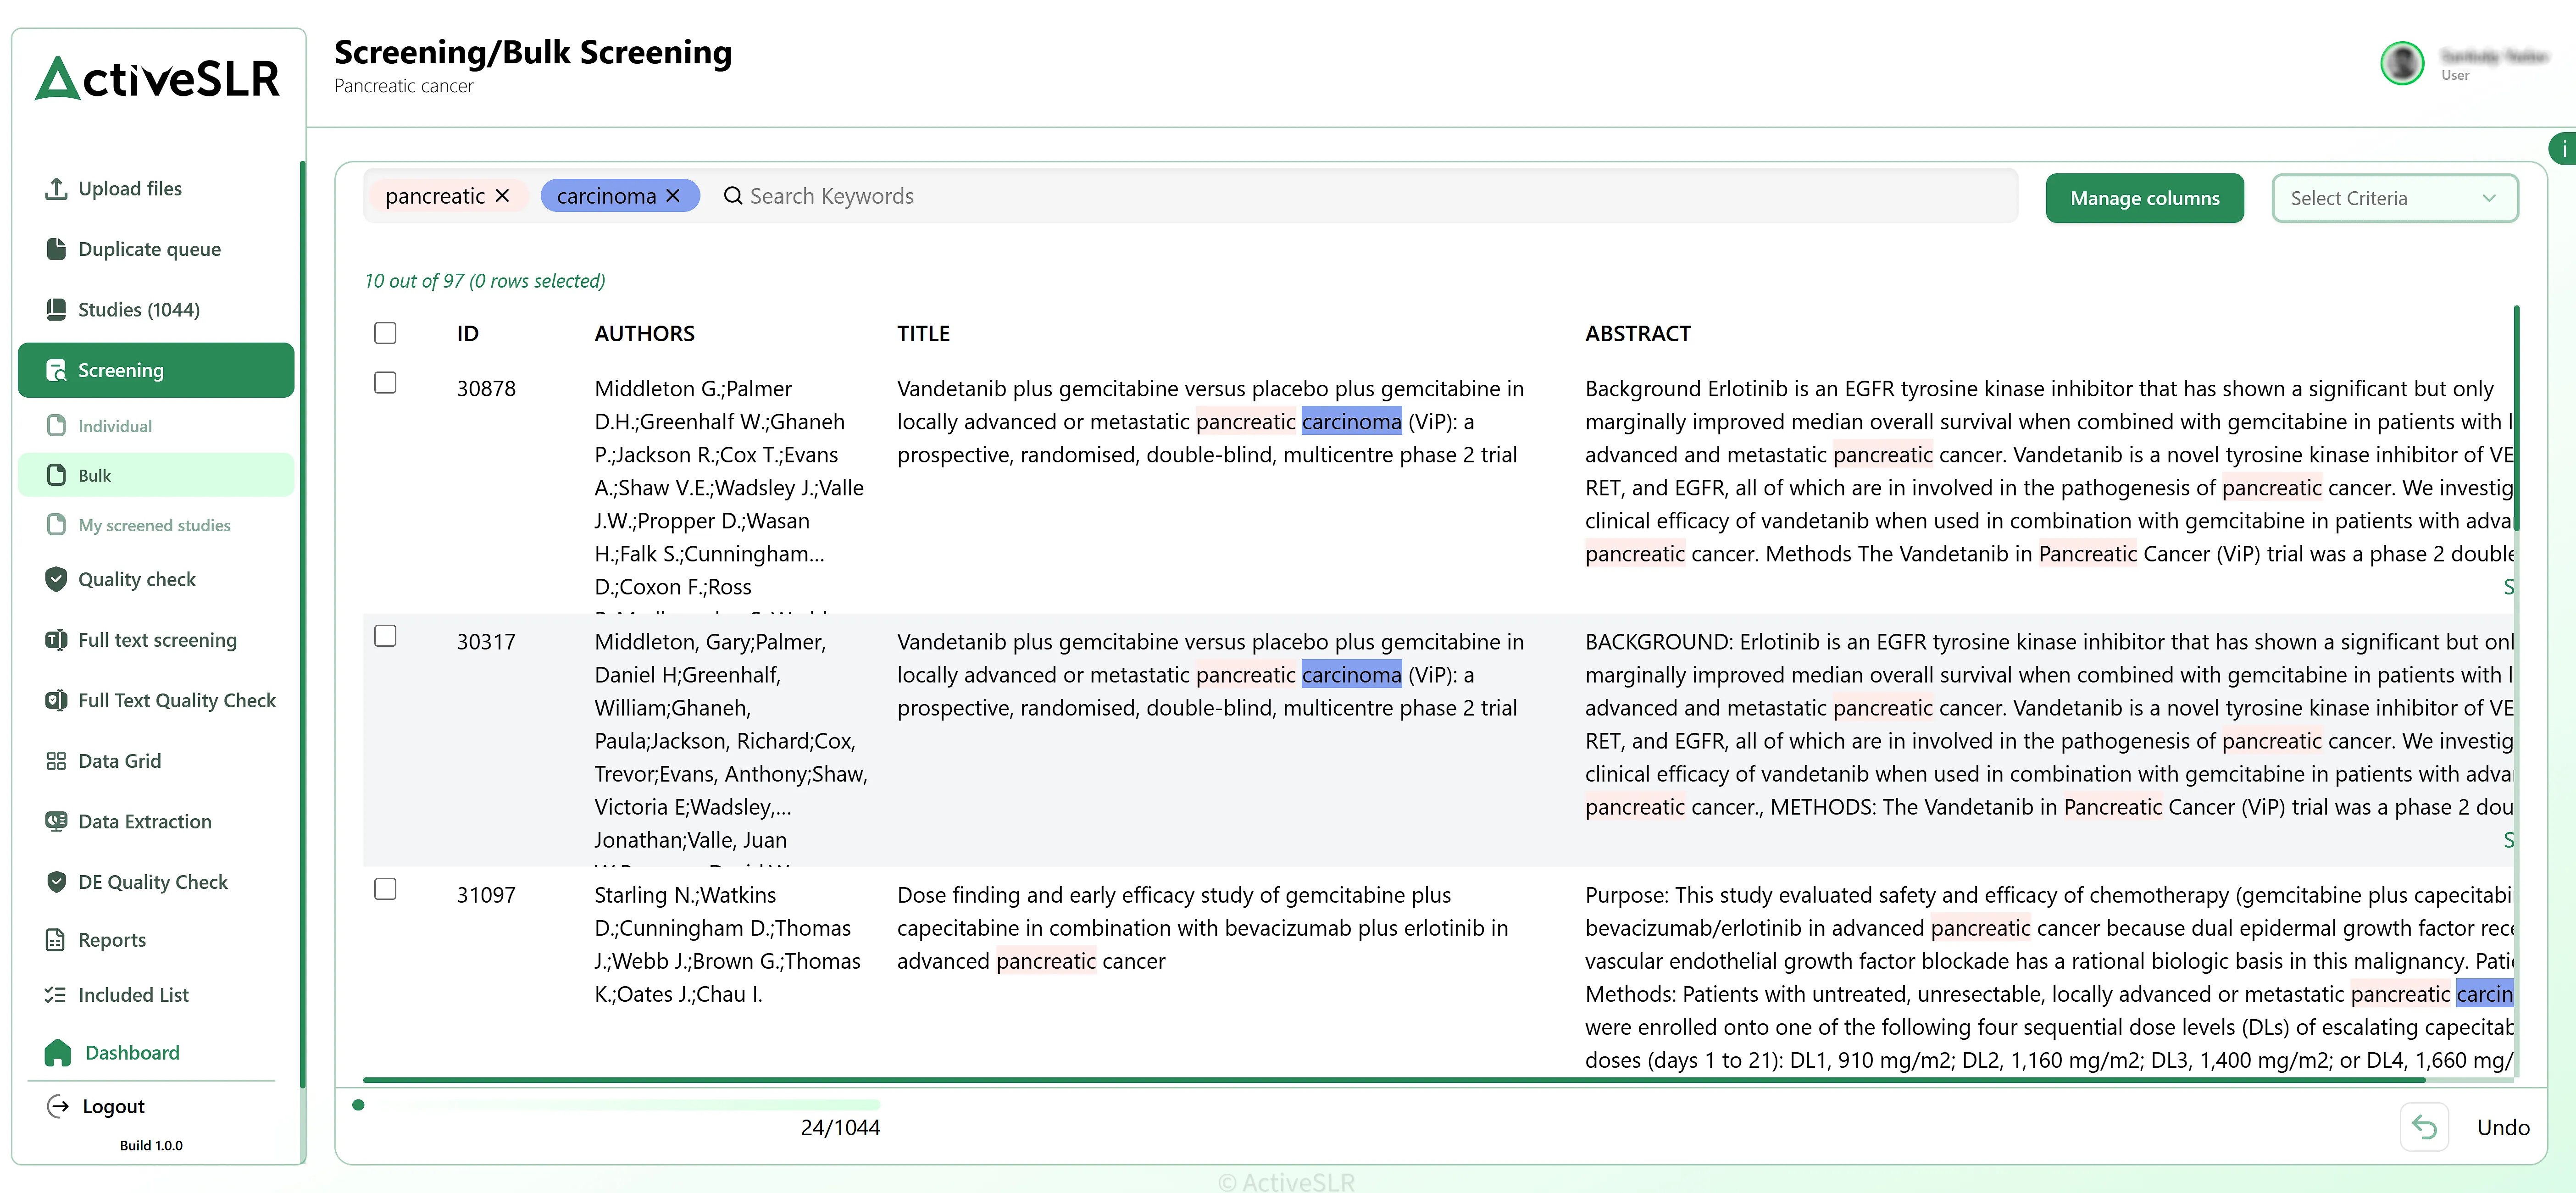
Task: Toggle the select-all header checkbox
Action: pos(385,333)
